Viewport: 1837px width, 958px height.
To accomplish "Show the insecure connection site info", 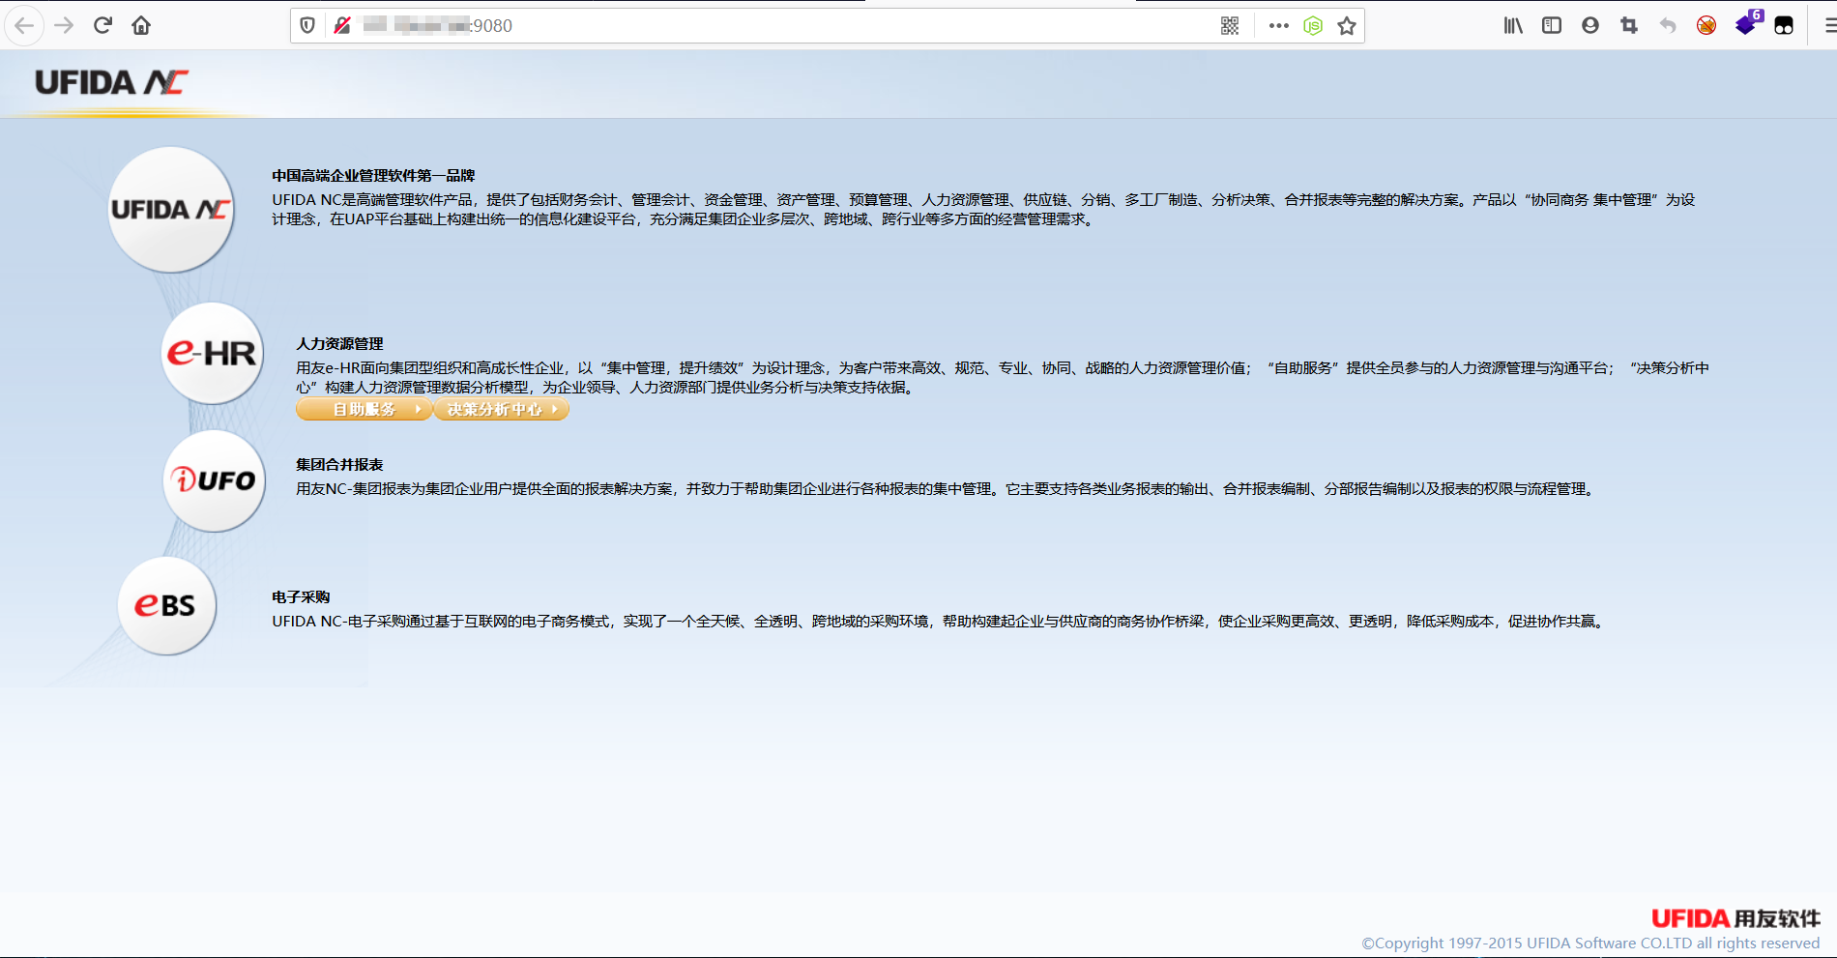I will click(x=342, y=26).
